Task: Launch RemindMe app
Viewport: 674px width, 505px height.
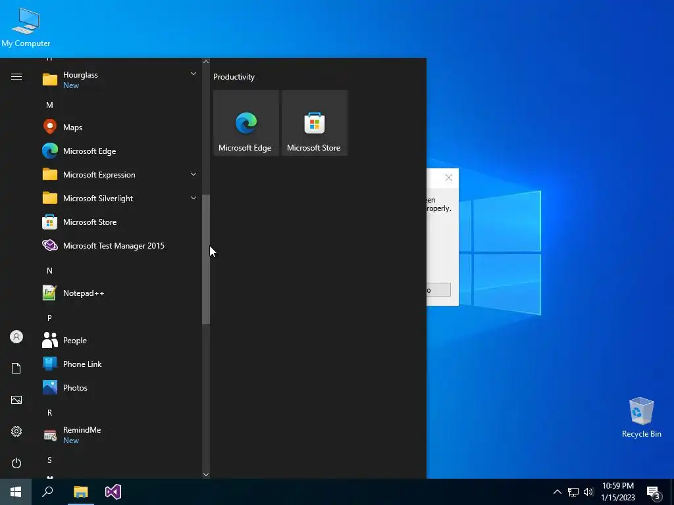Action: coord(120,435)
